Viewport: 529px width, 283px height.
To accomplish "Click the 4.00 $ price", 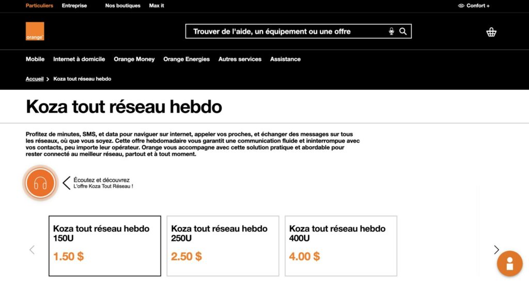I will pos(304,256).
